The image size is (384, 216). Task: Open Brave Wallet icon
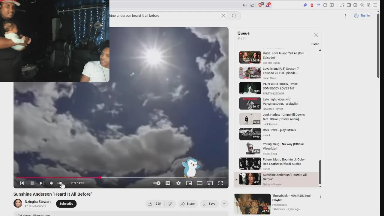[x=355, y=5]
